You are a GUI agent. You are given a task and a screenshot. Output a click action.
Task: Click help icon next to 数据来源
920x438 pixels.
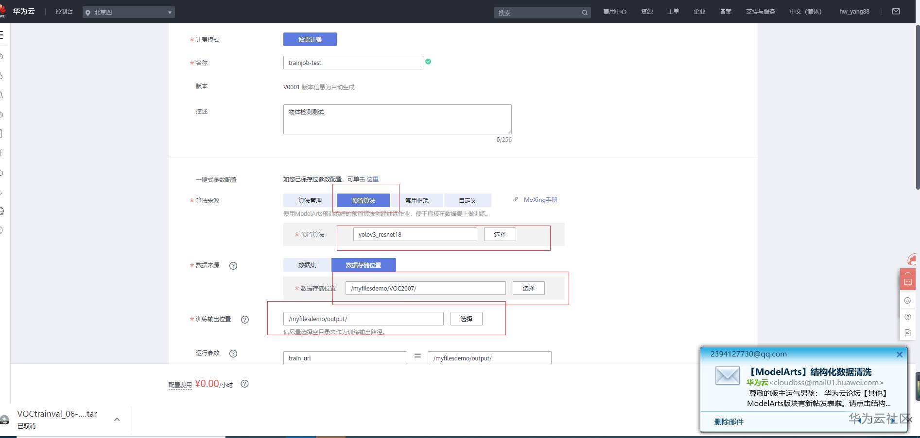pyautogui.click(x=233, y=266)
